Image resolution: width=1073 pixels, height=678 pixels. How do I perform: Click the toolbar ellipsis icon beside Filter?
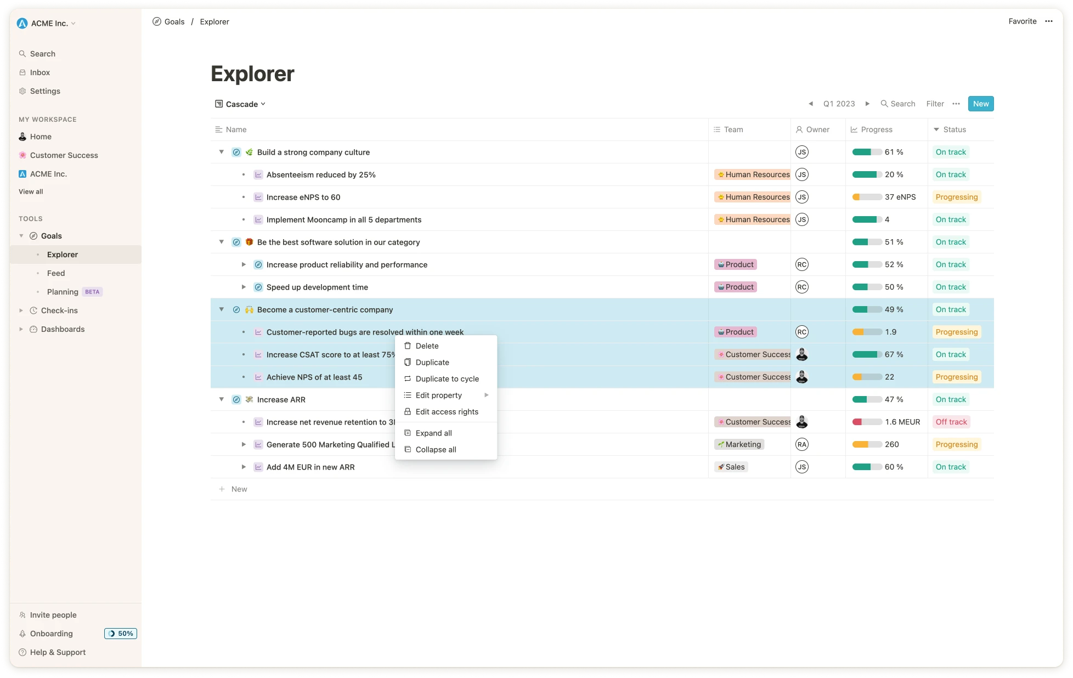956,104
